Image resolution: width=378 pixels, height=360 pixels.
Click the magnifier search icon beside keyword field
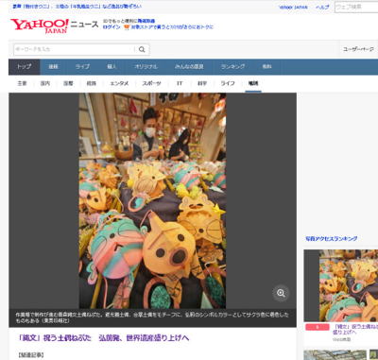pos(142,49)
